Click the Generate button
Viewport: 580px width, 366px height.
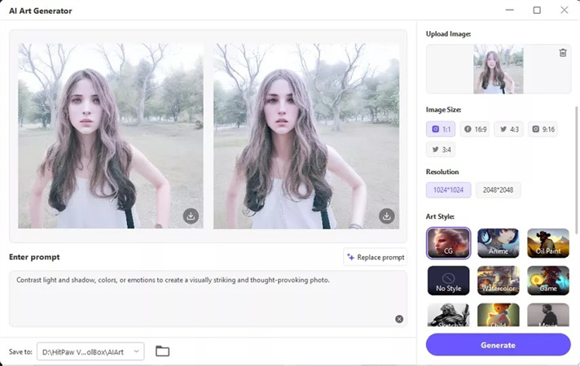coord(498,345)
